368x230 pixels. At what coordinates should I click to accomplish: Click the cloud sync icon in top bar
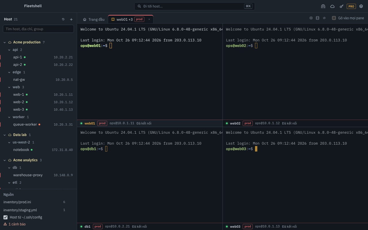(x=332, y=6)
